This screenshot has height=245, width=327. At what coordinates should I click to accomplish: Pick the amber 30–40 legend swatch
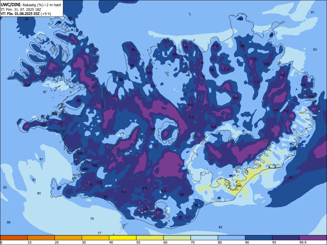(x=95, y=238)
